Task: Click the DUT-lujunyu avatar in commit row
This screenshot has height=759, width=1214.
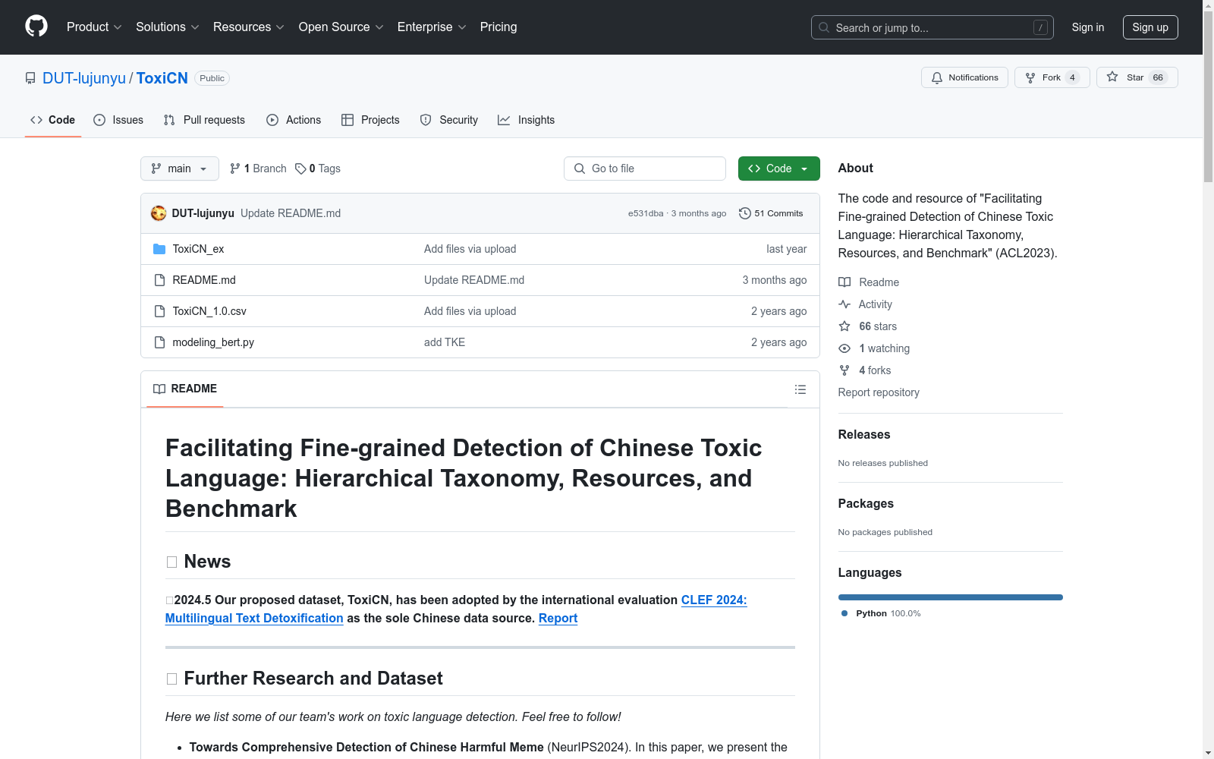Action: click(159, 213)
